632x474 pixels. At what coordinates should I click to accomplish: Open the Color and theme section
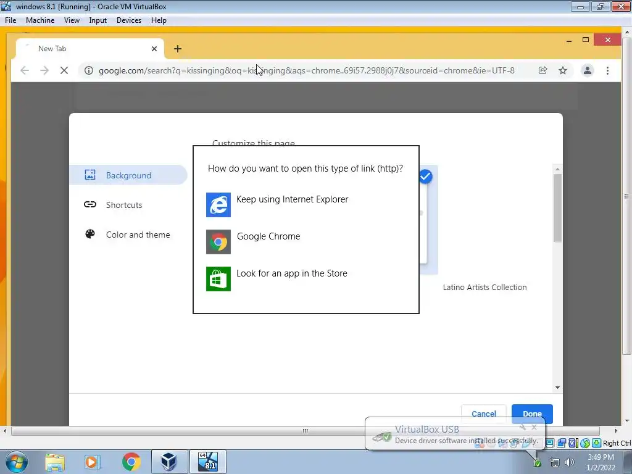[128, 235]
